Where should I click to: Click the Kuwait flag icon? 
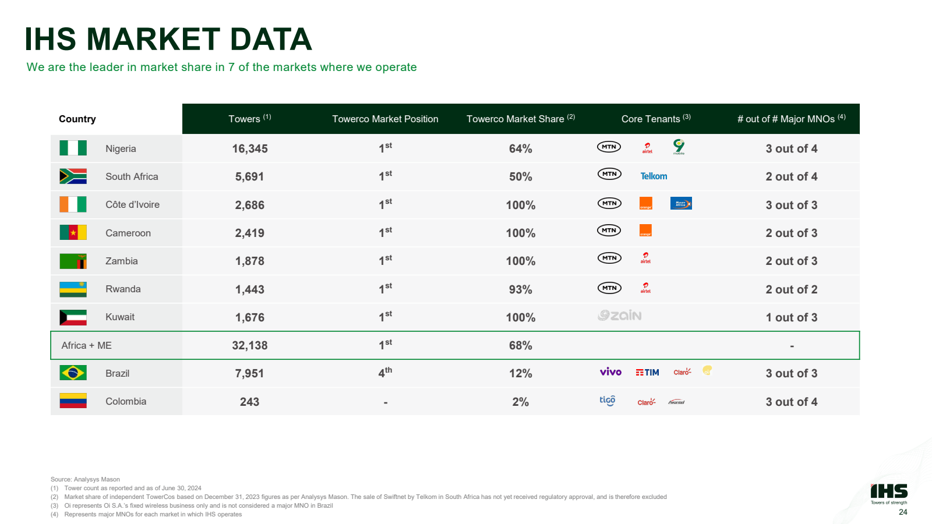point(73,317)
